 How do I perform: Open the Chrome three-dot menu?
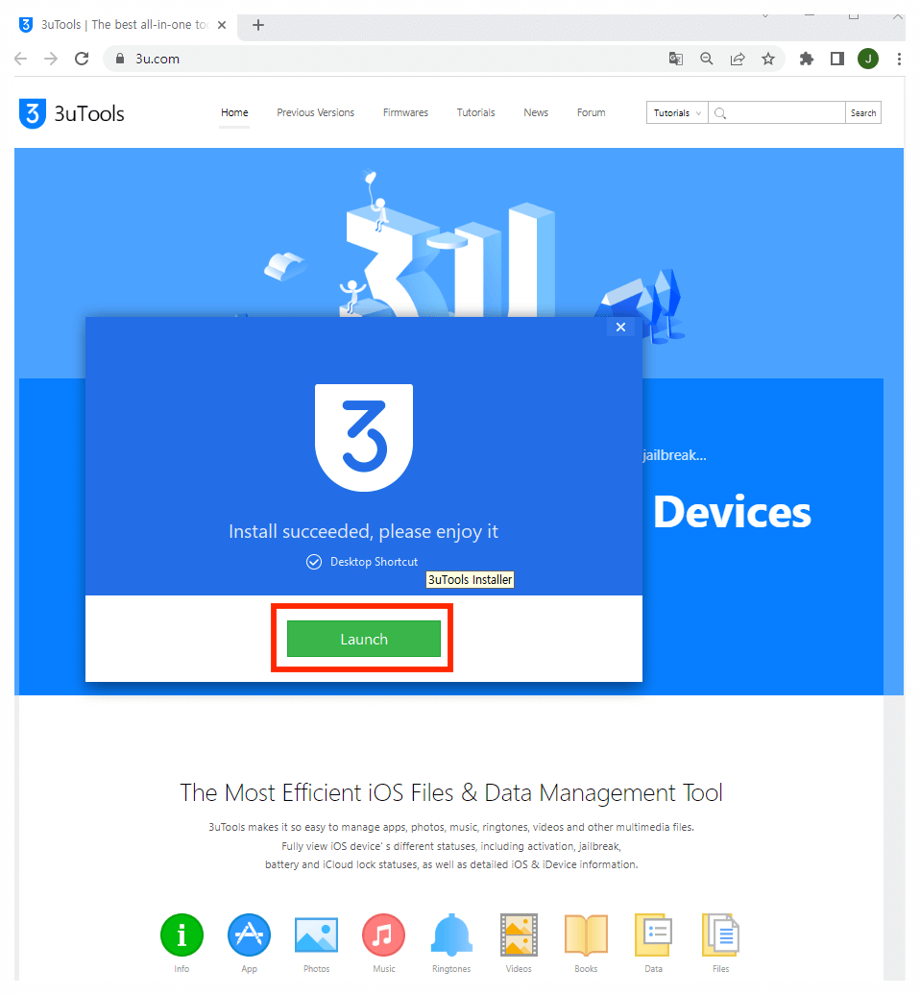(899, 59)
